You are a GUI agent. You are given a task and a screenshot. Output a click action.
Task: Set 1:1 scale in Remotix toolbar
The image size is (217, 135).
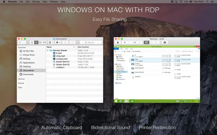[x=135, y=42]
